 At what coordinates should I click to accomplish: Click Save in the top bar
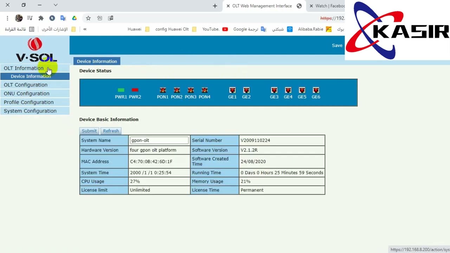click(x=337, y=45)
